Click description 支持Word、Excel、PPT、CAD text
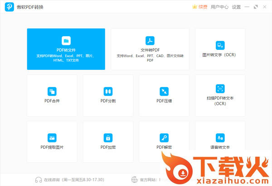The width and height of the screenshot is (272, 186). coord(150,58)
